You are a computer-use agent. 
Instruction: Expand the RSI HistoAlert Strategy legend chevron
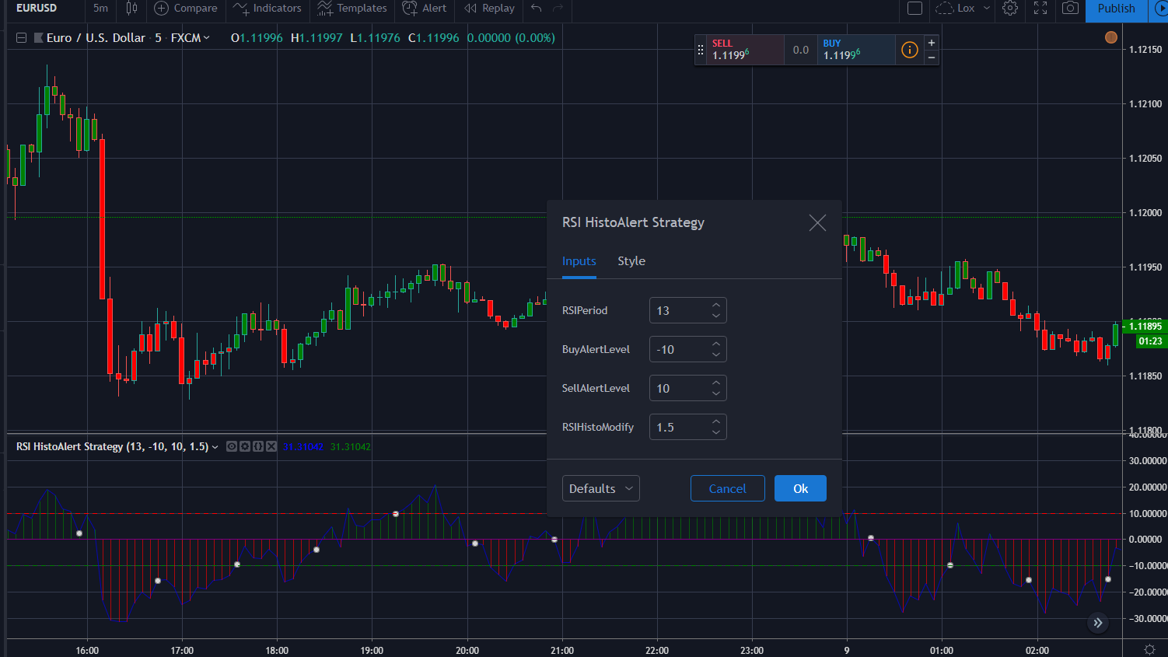pyautogui.click(x=215, y=447)
